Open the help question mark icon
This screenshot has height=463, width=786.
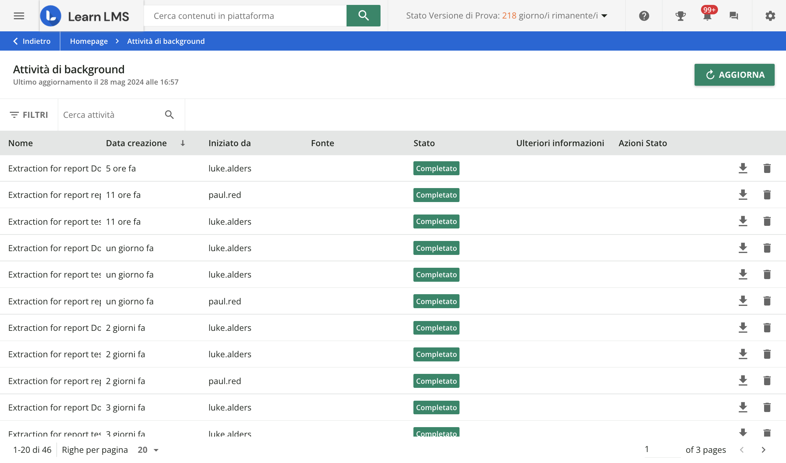click(x=644, y=16)
